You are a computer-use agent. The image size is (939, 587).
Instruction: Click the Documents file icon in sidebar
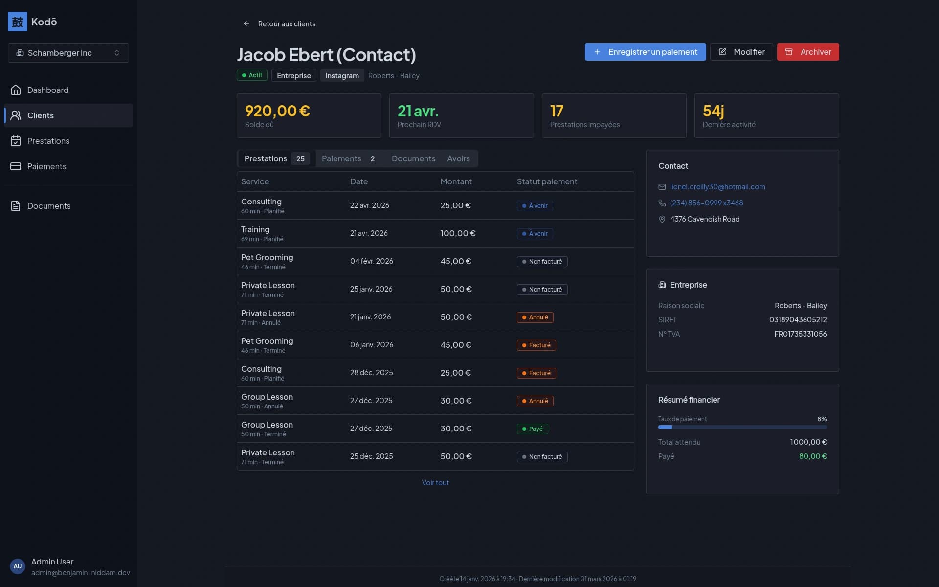point(16,206)
